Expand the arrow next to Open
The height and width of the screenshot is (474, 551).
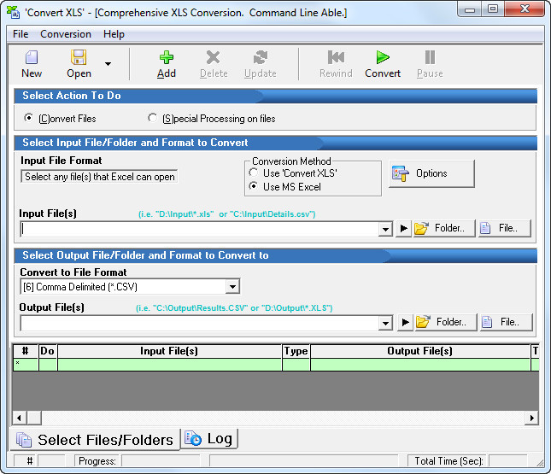click(108, 63)
